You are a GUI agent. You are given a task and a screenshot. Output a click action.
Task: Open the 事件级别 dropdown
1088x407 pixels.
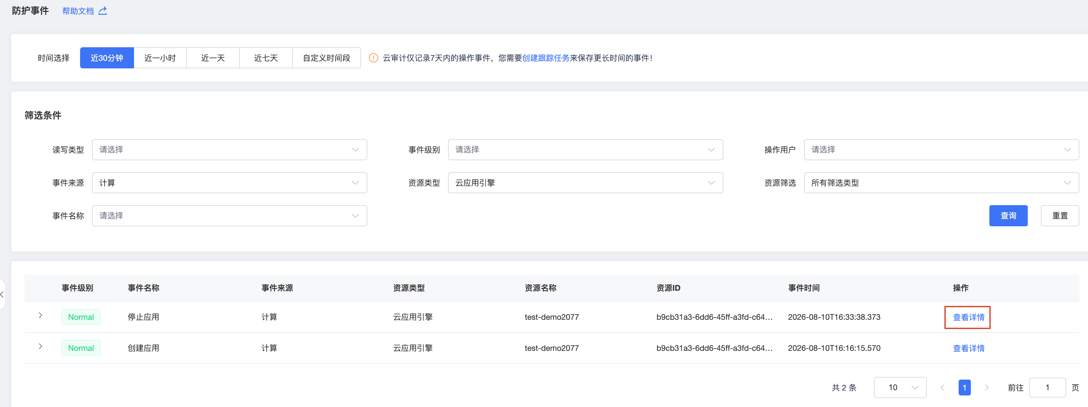[x=585, y=150]
